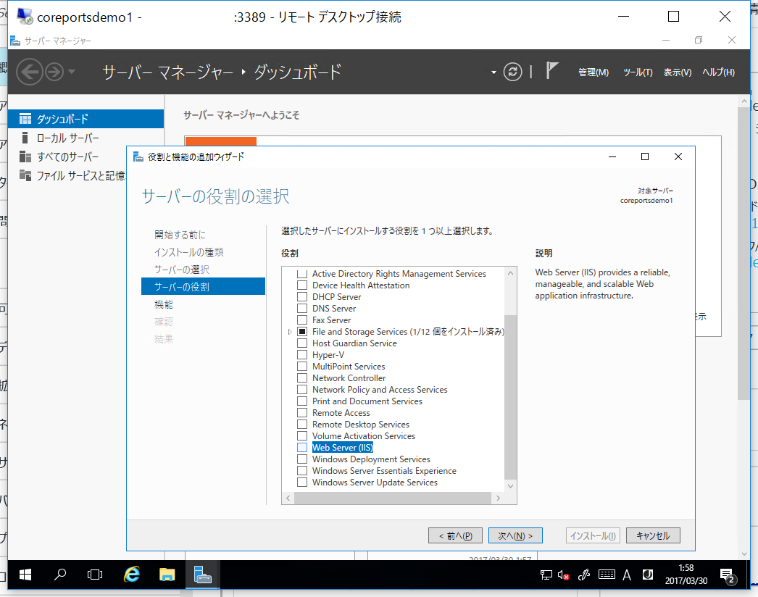Refresh the Server Manager dashboard
Image resolution: width=758 pixels, height=597 pixels.
click(x=512, y=72)
